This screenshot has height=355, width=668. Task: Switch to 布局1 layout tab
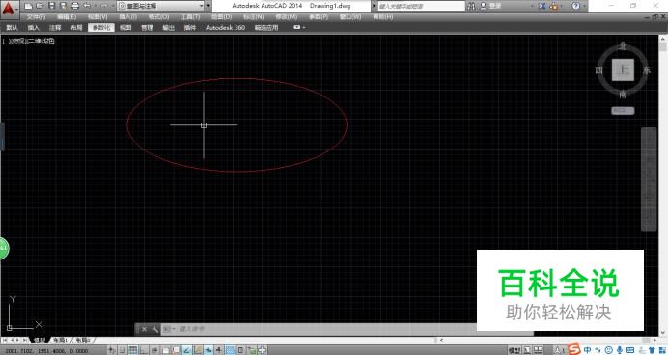[x=60, y=341]
